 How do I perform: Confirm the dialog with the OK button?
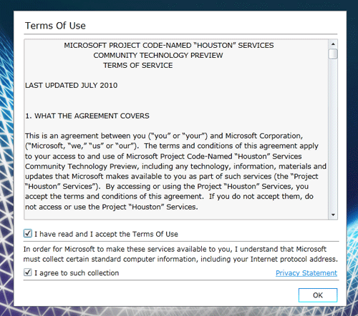point(318,295)
